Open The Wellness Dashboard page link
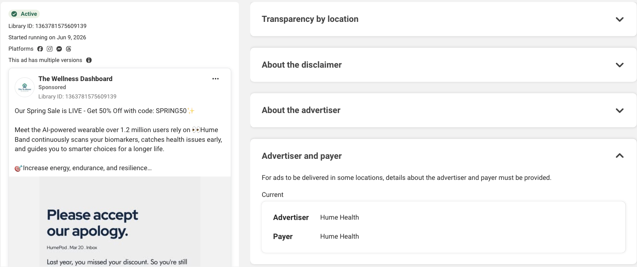637x267 pixels. tap(76, 79)
